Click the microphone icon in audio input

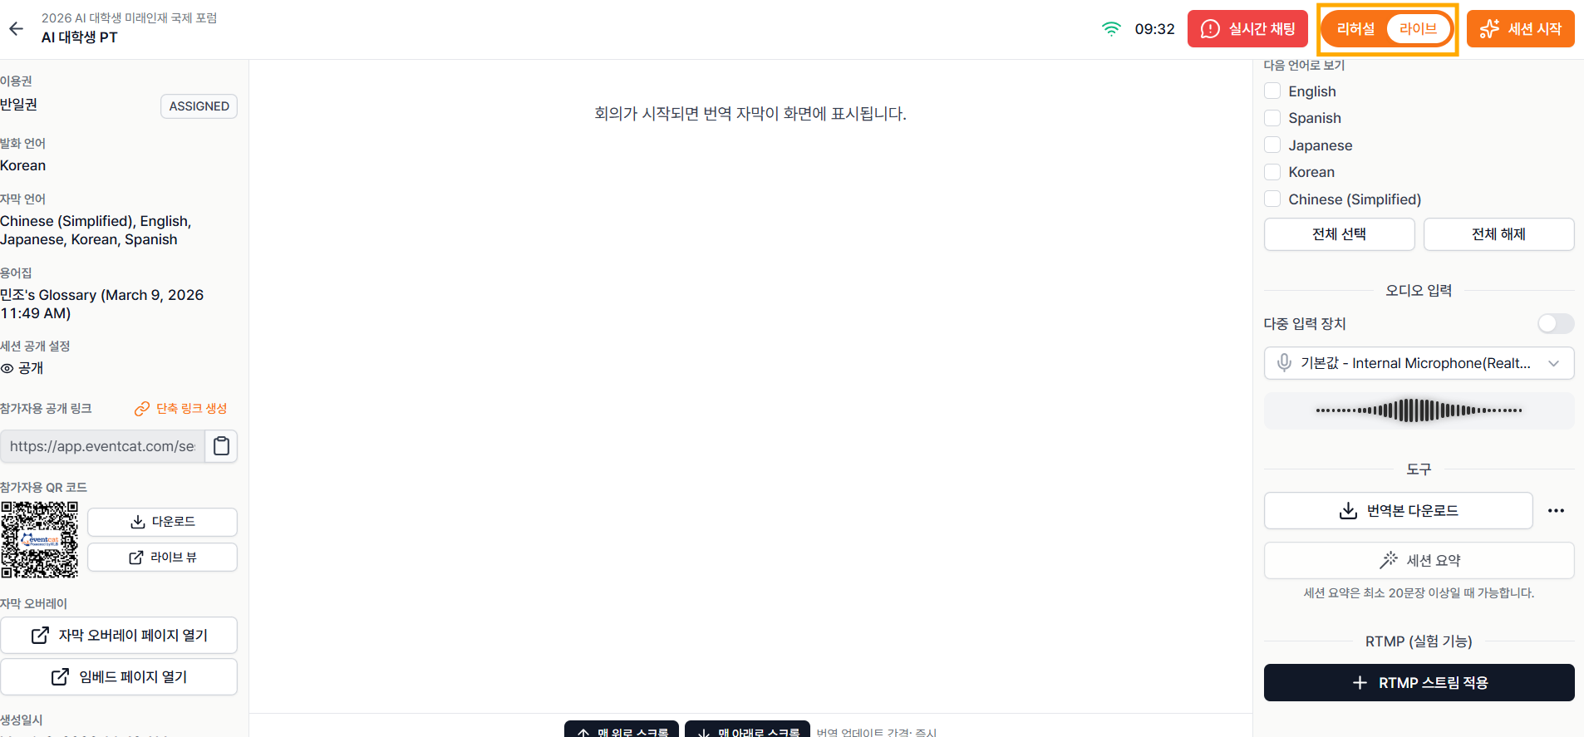(1284, 363)
